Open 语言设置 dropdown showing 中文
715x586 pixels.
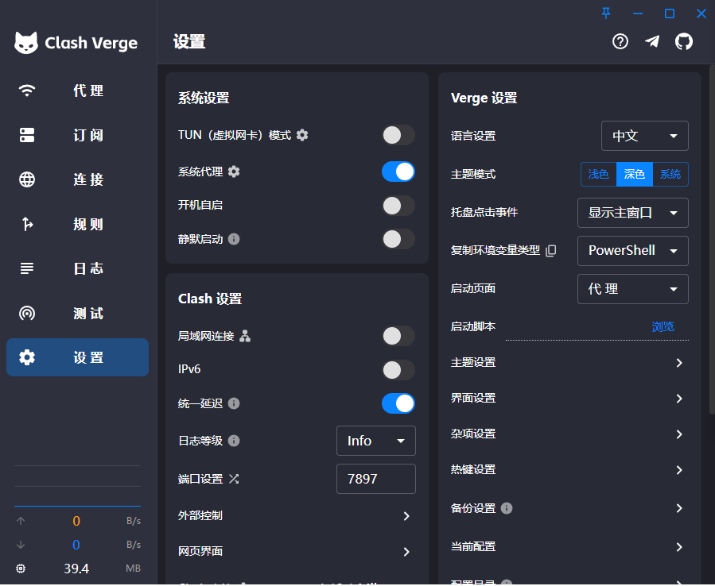pyautogui.click(x=645, y=136)
